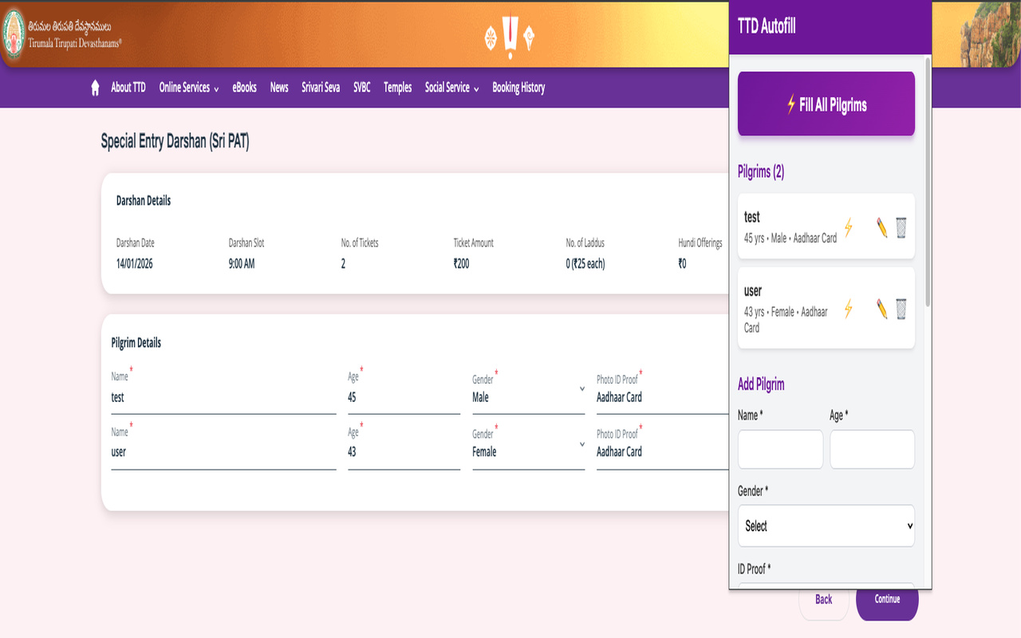Click the Age input in Add Pilgrim
This screenshot has width=1021, height=638.
click(872, 449)
